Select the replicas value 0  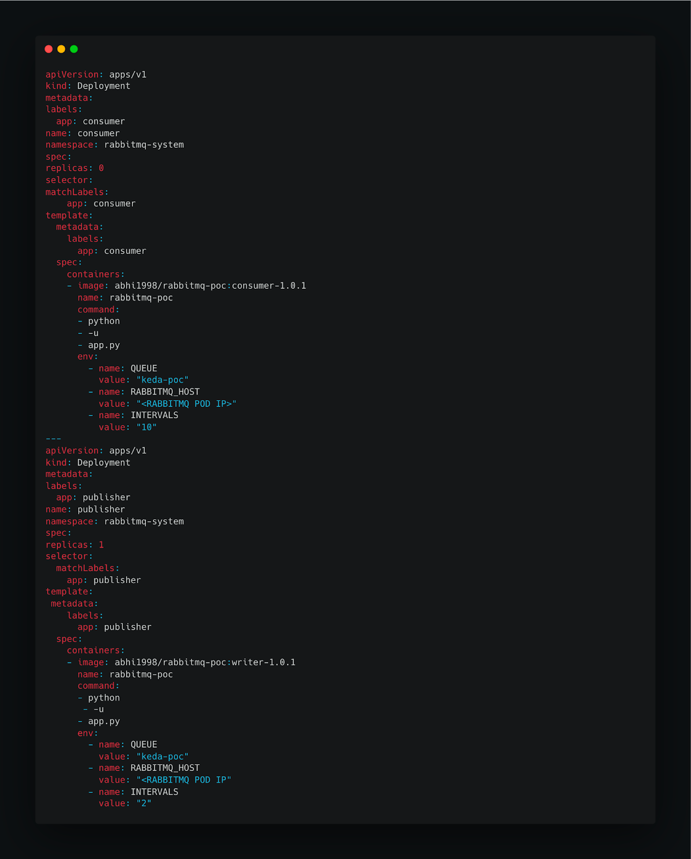(101, 168)
